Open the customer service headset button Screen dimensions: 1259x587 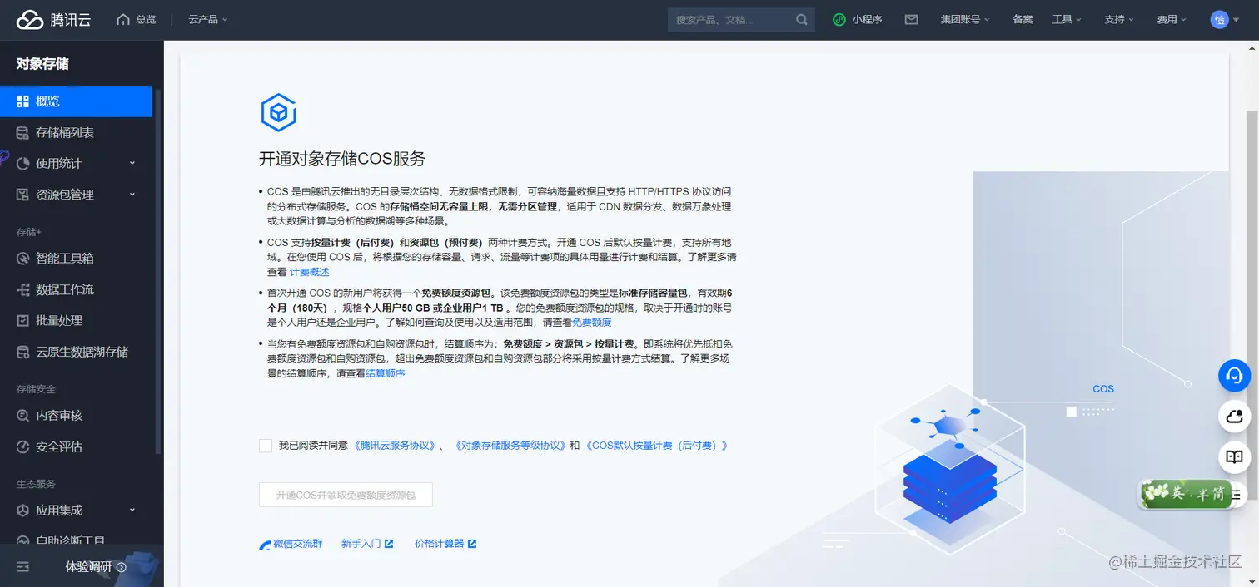(x=1235, y=376)
